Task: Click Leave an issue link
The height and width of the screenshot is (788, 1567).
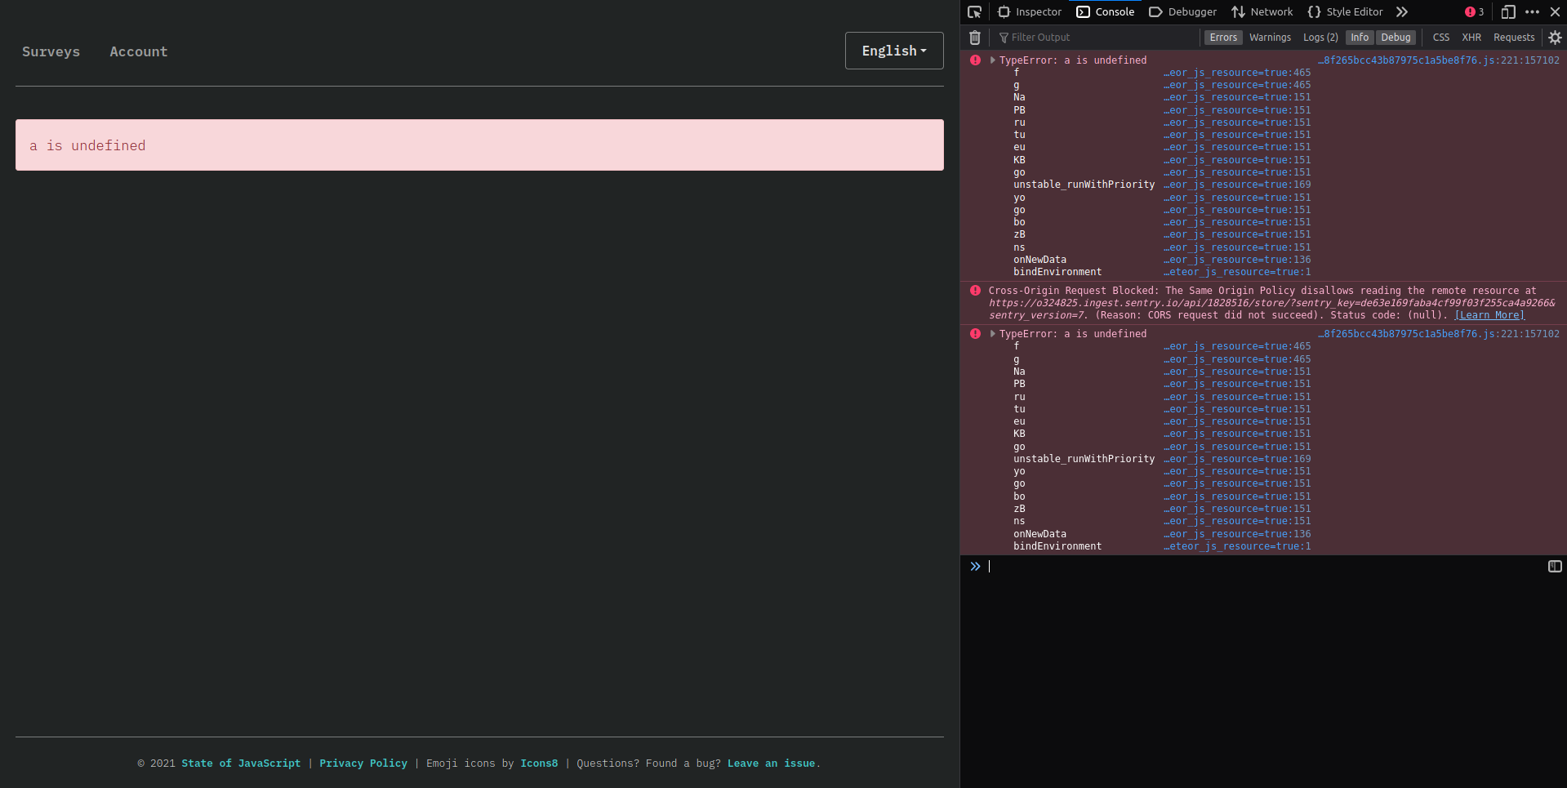Action: coord(771,764)
